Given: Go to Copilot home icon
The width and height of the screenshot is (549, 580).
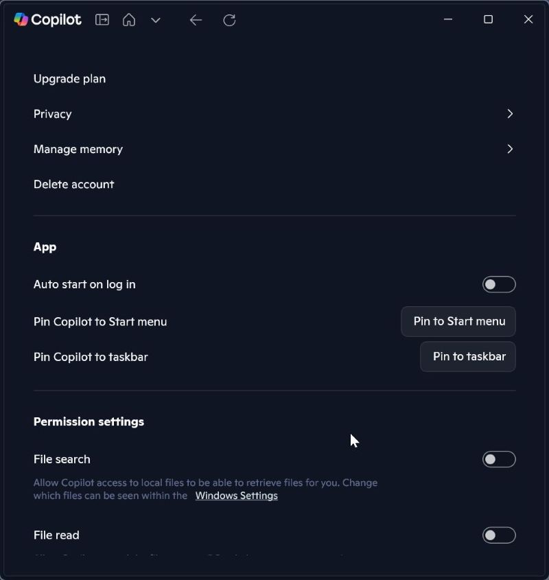Looking at the screenshot, I should (x=129, y=20).
